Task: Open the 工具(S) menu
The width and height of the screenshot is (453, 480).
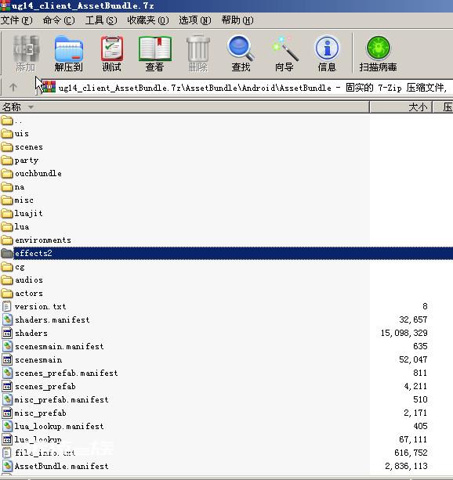Action: 101,20
